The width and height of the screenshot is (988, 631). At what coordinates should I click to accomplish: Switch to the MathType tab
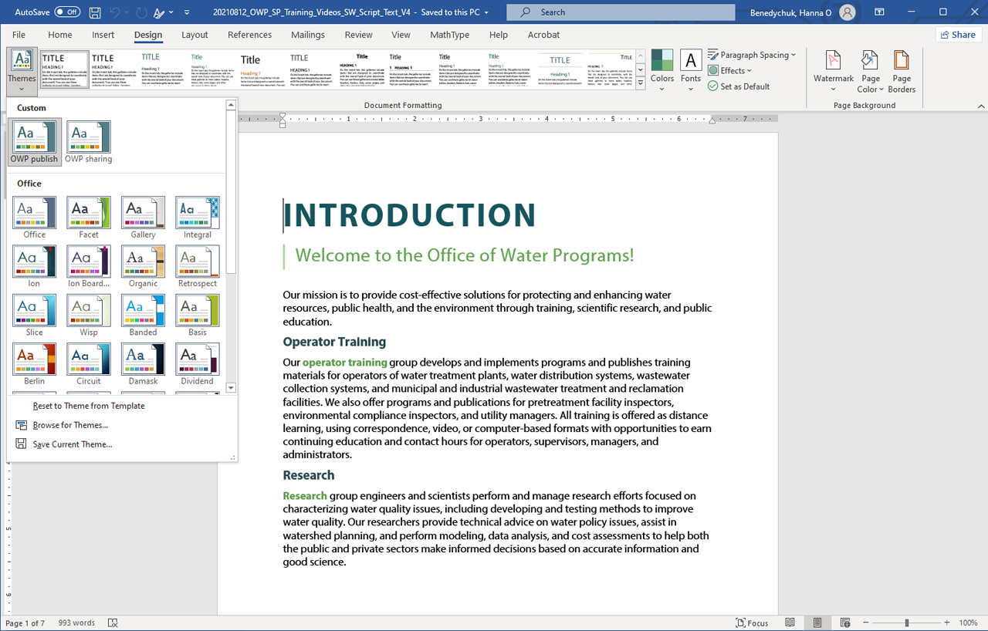click(x=449, y=35)
